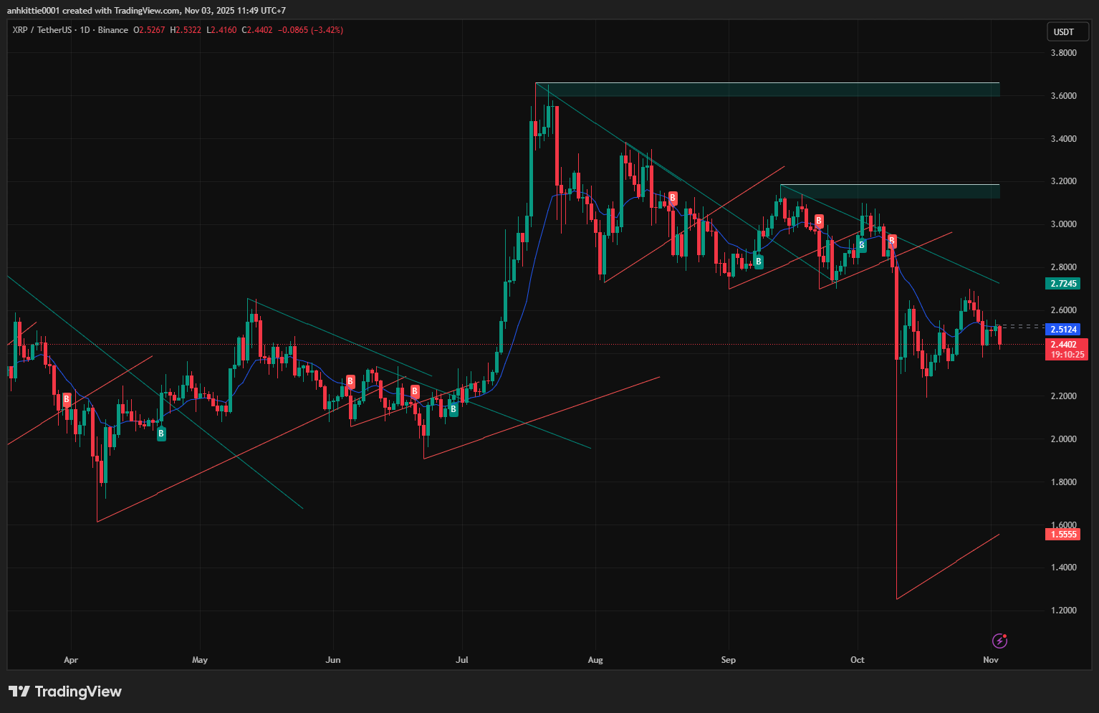Click the green B marker in late April
Screen dimensions: 1099x713
[x=161, y=434]
